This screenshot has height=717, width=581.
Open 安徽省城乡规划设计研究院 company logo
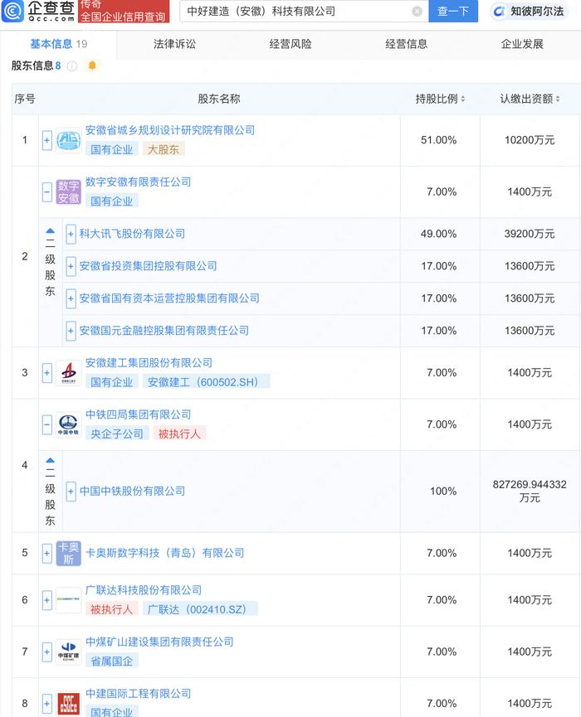68,140
